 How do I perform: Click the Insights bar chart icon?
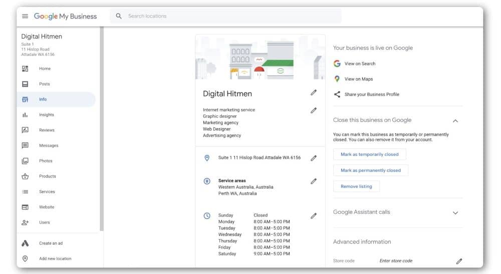[x=25, y=115]
